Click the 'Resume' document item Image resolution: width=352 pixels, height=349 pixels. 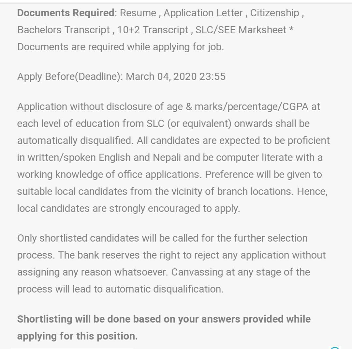click(138, 13)
